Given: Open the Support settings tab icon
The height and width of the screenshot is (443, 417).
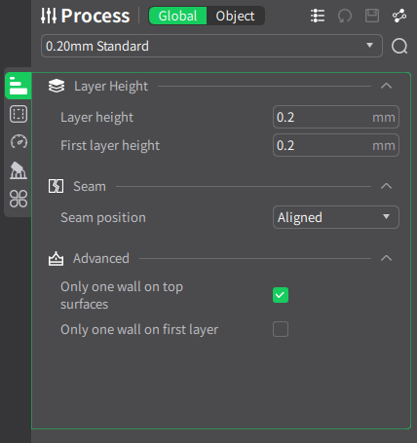Looking at the screenshot, I should point(19,170).
